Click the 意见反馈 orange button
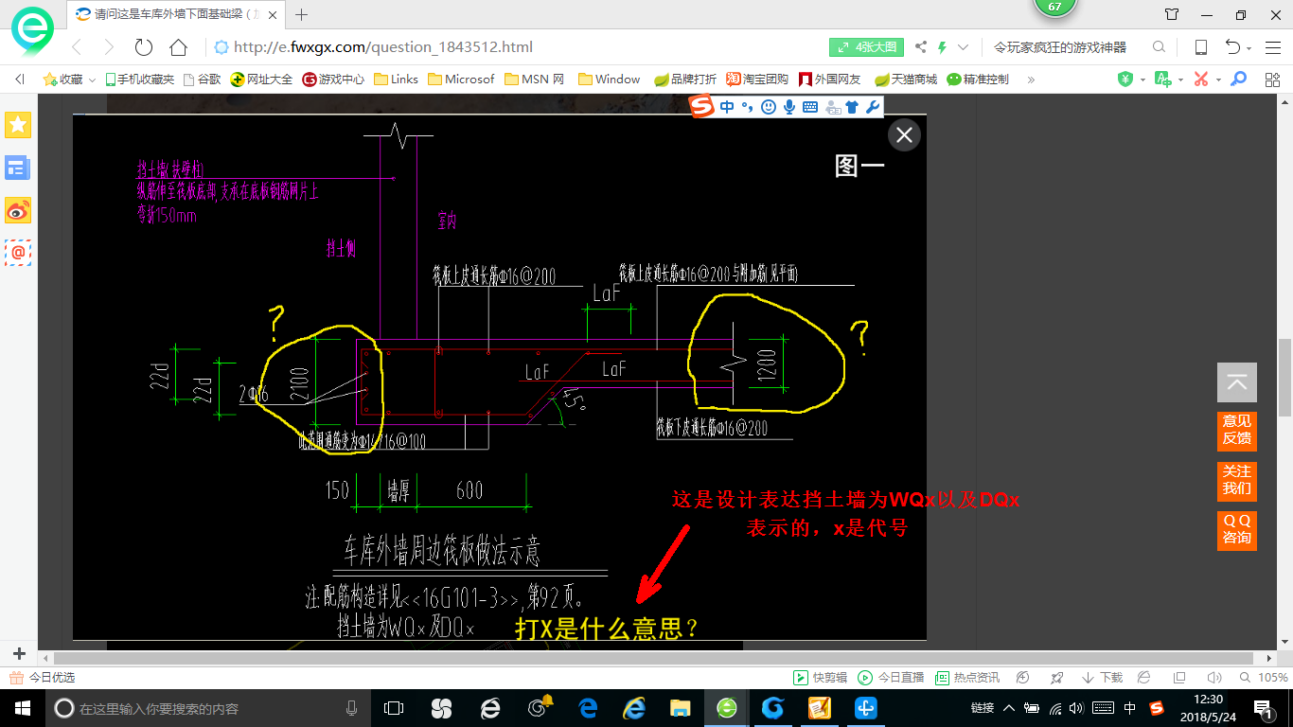1293x727 pixels. [1237, 430]
